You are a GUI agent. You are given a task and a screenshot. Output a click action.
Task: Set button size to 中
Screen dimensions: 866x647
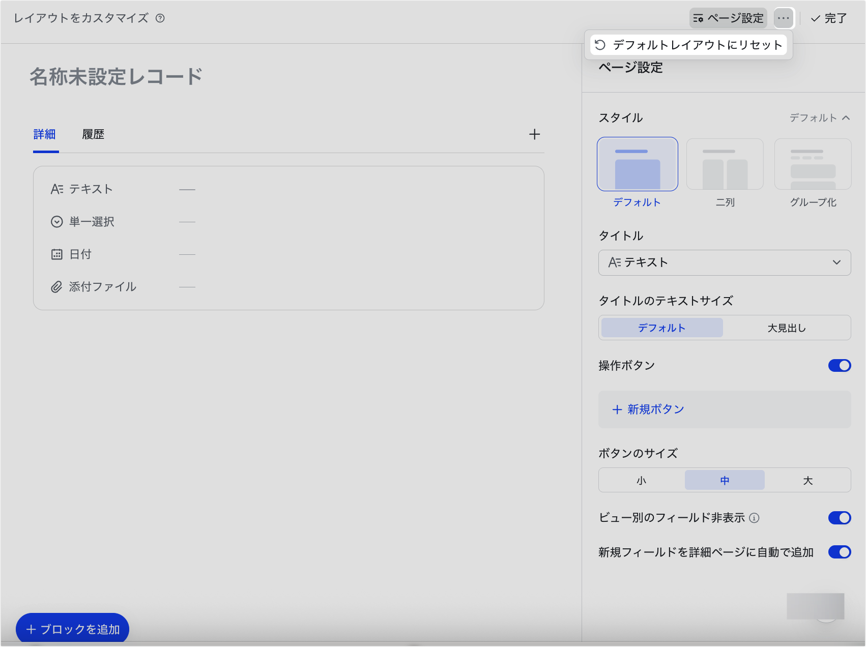pyautogui.click(x=725, y=480)
